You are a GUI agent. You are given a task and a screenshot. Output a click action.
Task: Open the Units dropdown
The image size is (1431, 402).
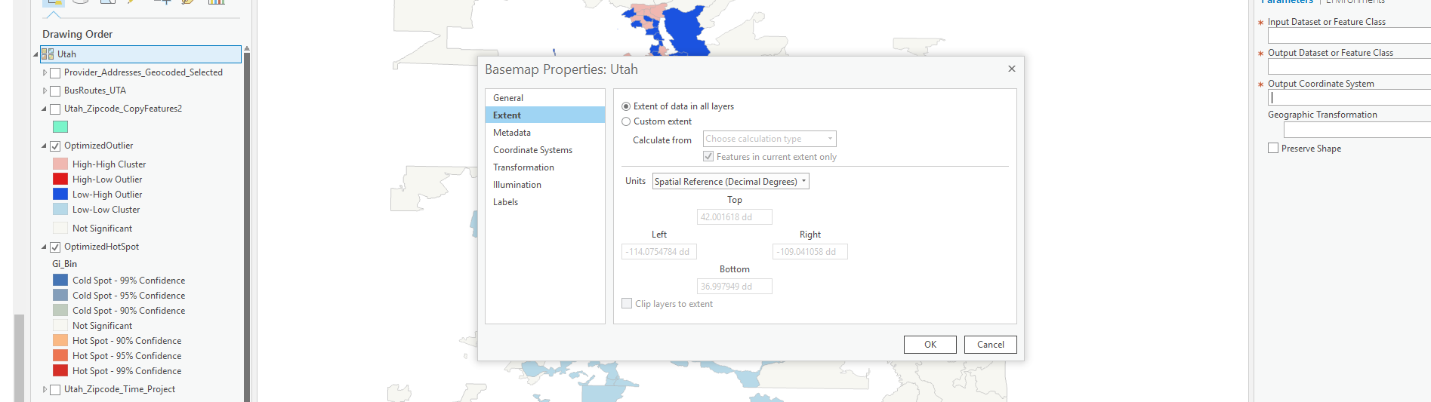730,182
